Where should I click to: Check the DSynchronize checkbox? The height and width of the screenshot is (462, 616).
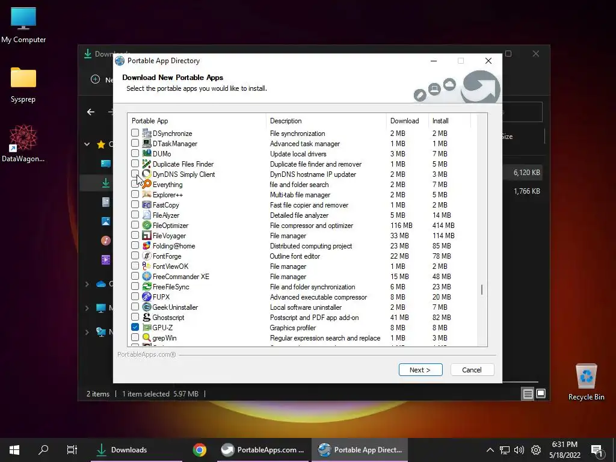[135, 133]
